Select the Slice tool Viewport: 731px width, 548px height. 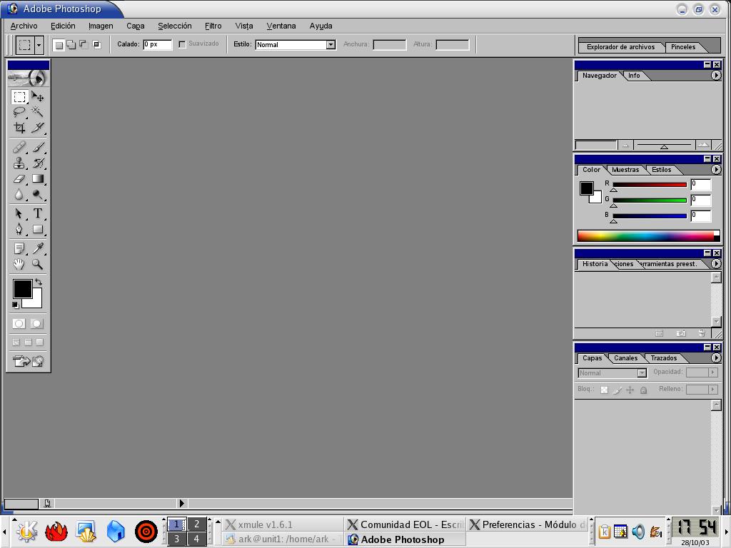(38, 127)
